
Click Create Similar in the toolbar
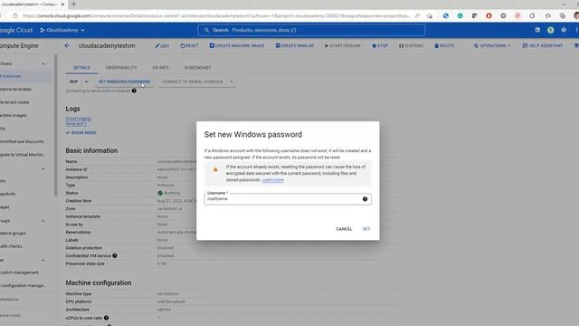point(294,46)
